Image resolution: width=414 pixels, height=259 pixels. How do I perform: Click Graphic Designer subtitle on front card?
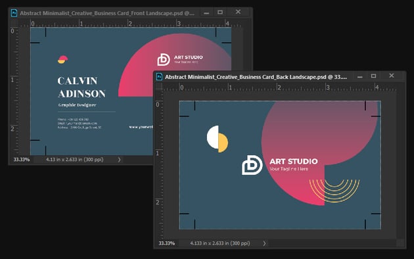(77, 105)
